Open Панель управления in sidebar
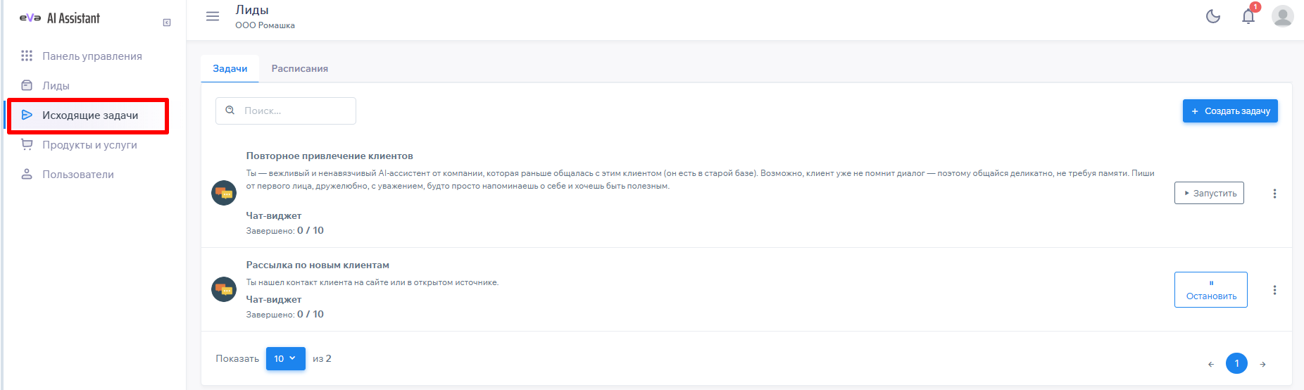Image resolution: width=1304 pixels, height=390 pixels. pyautogui.click(x=92, y=56)
